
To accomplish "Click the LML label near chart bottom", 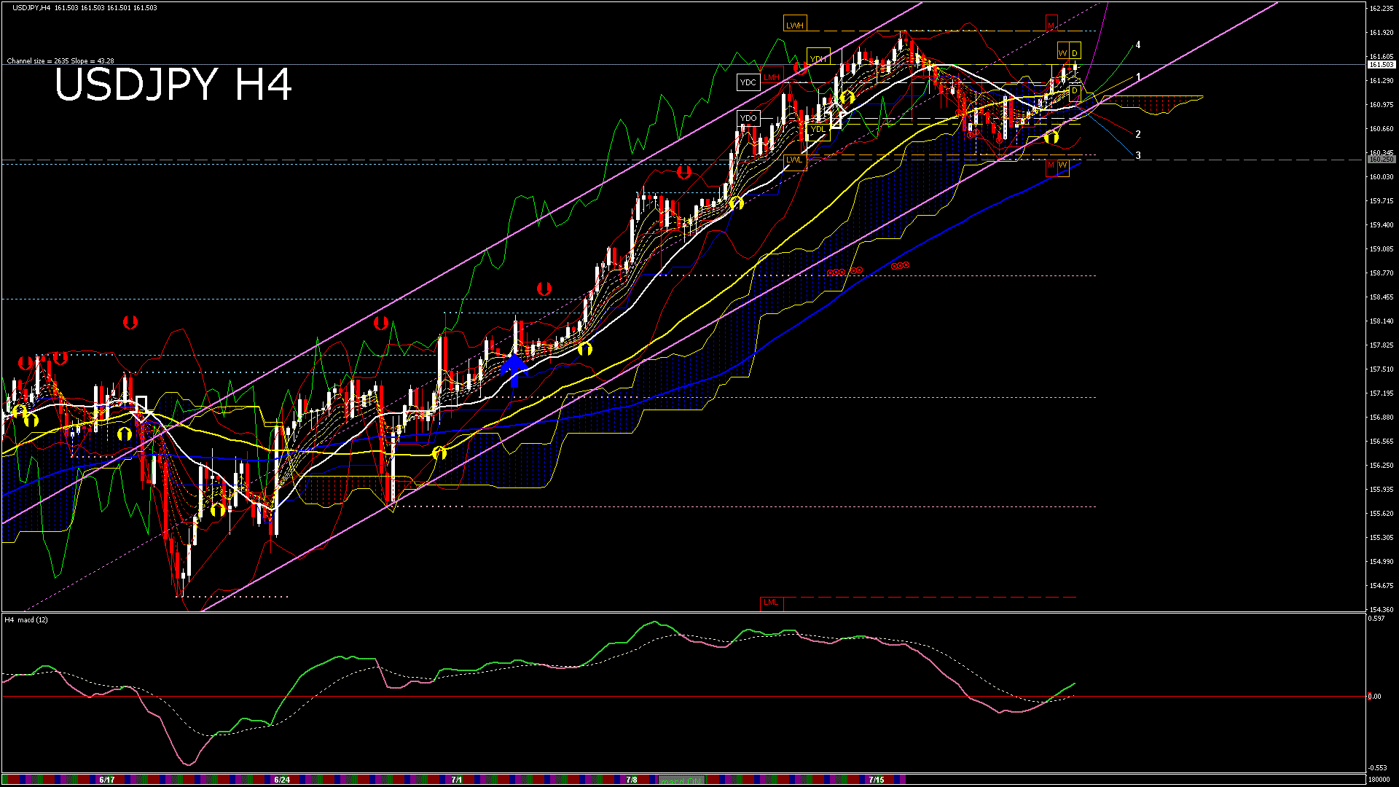I will pyautogui.click(x=771, y=603).
